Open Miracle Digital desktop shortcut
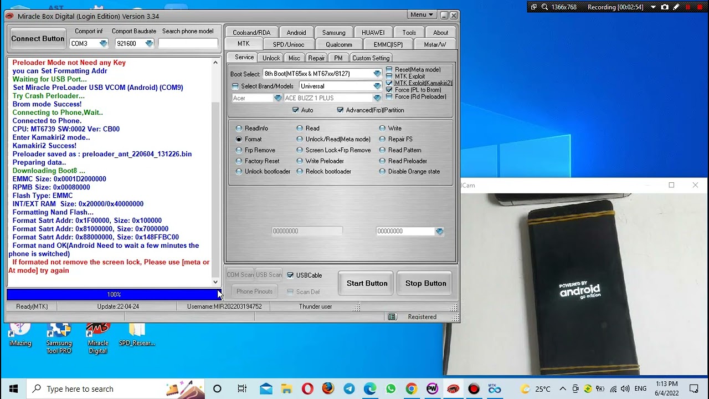709x399 pixels. pyautogui.click(x=97, y=338)
